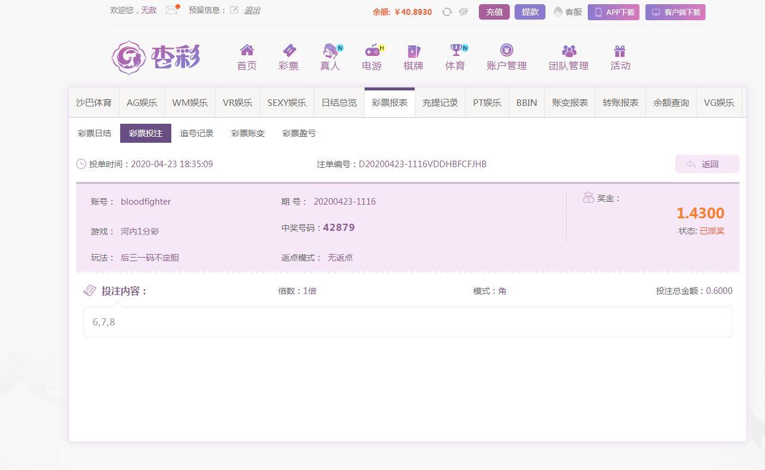Switch to the WM娱乐 tab
The image size is (765, 470).
coord(190,102)
